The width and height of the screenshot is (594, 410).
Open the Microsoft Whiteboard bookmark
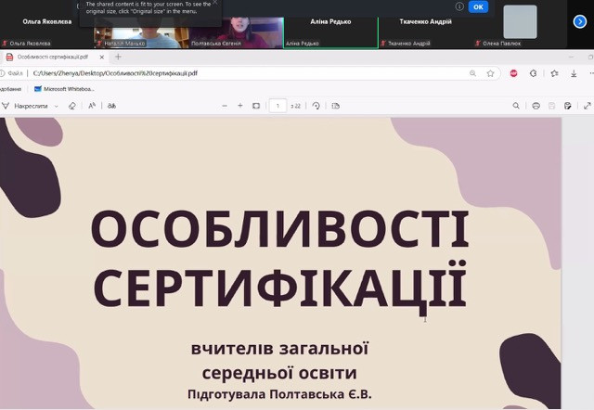[x=65, y=89]
